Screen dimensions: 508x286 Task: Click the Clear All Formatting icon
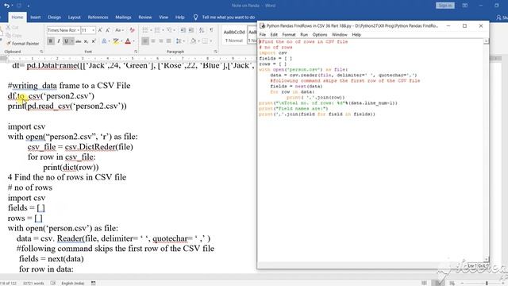pos(133,30)
